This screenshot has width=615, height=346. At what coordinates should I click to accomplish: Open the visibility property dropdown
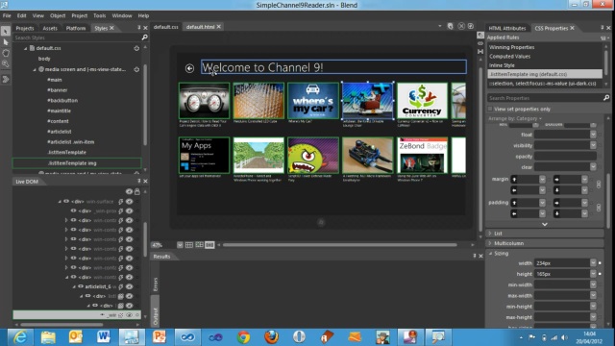coord(593,145)
